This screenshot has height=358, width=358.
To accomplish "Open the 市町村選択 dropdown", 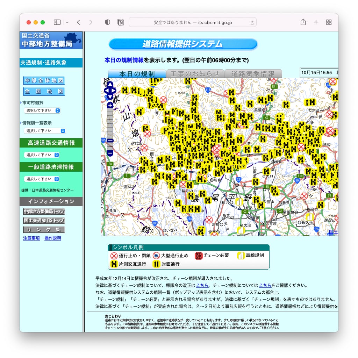I will pos(42,110).
